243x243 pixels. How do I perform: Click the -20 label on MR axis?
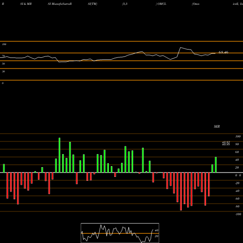pos(237,183)
